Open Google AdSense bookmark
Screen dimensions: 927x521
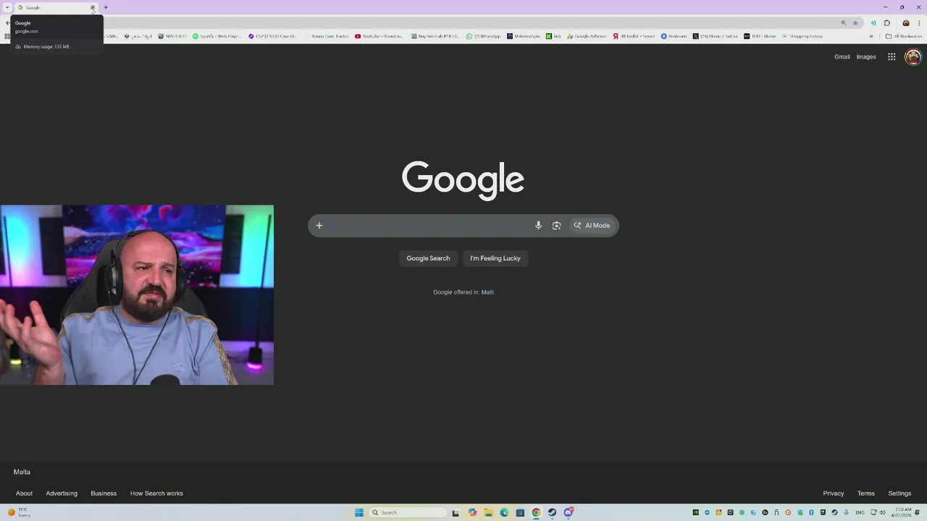click(x=587, y=36)
